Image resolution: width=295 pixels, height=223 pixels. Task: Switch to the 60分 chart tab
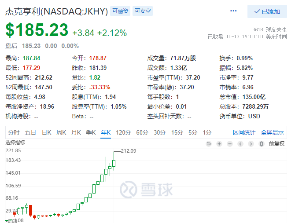click(x=142, y=132)
